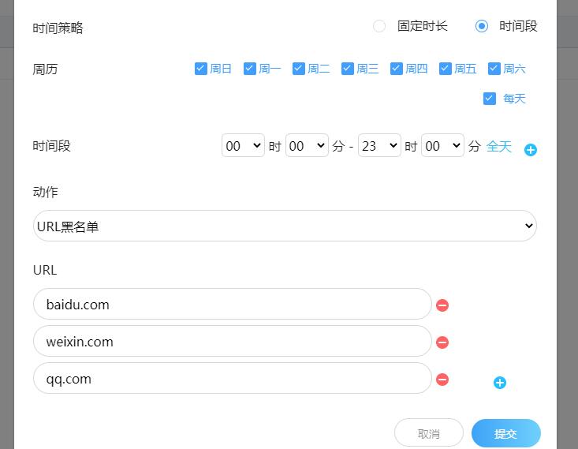Uncheck the 周日 checkbox
This screenshot has width=578, height=449.
pos(200,69)
